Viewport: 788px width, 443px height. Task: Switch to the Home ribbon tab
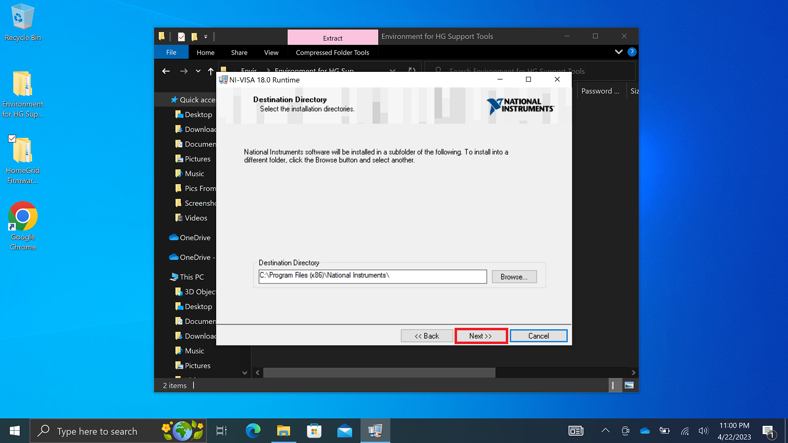tap(205, 52)
